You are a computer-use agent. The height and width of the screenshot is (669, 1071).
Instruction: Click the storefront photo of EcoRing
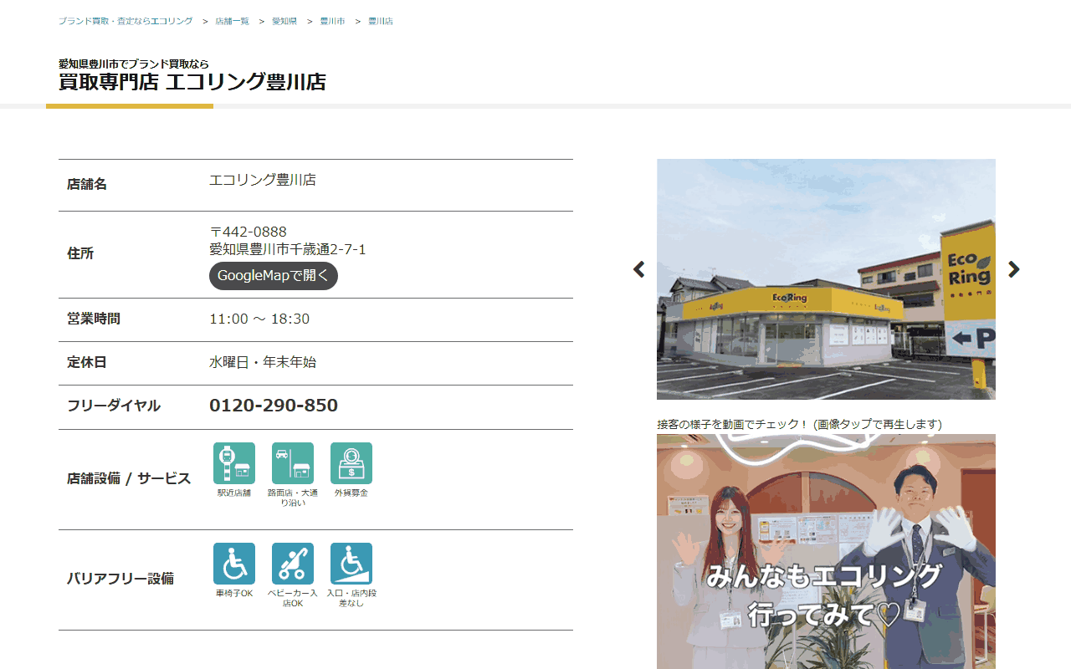(x=826, y=279)
